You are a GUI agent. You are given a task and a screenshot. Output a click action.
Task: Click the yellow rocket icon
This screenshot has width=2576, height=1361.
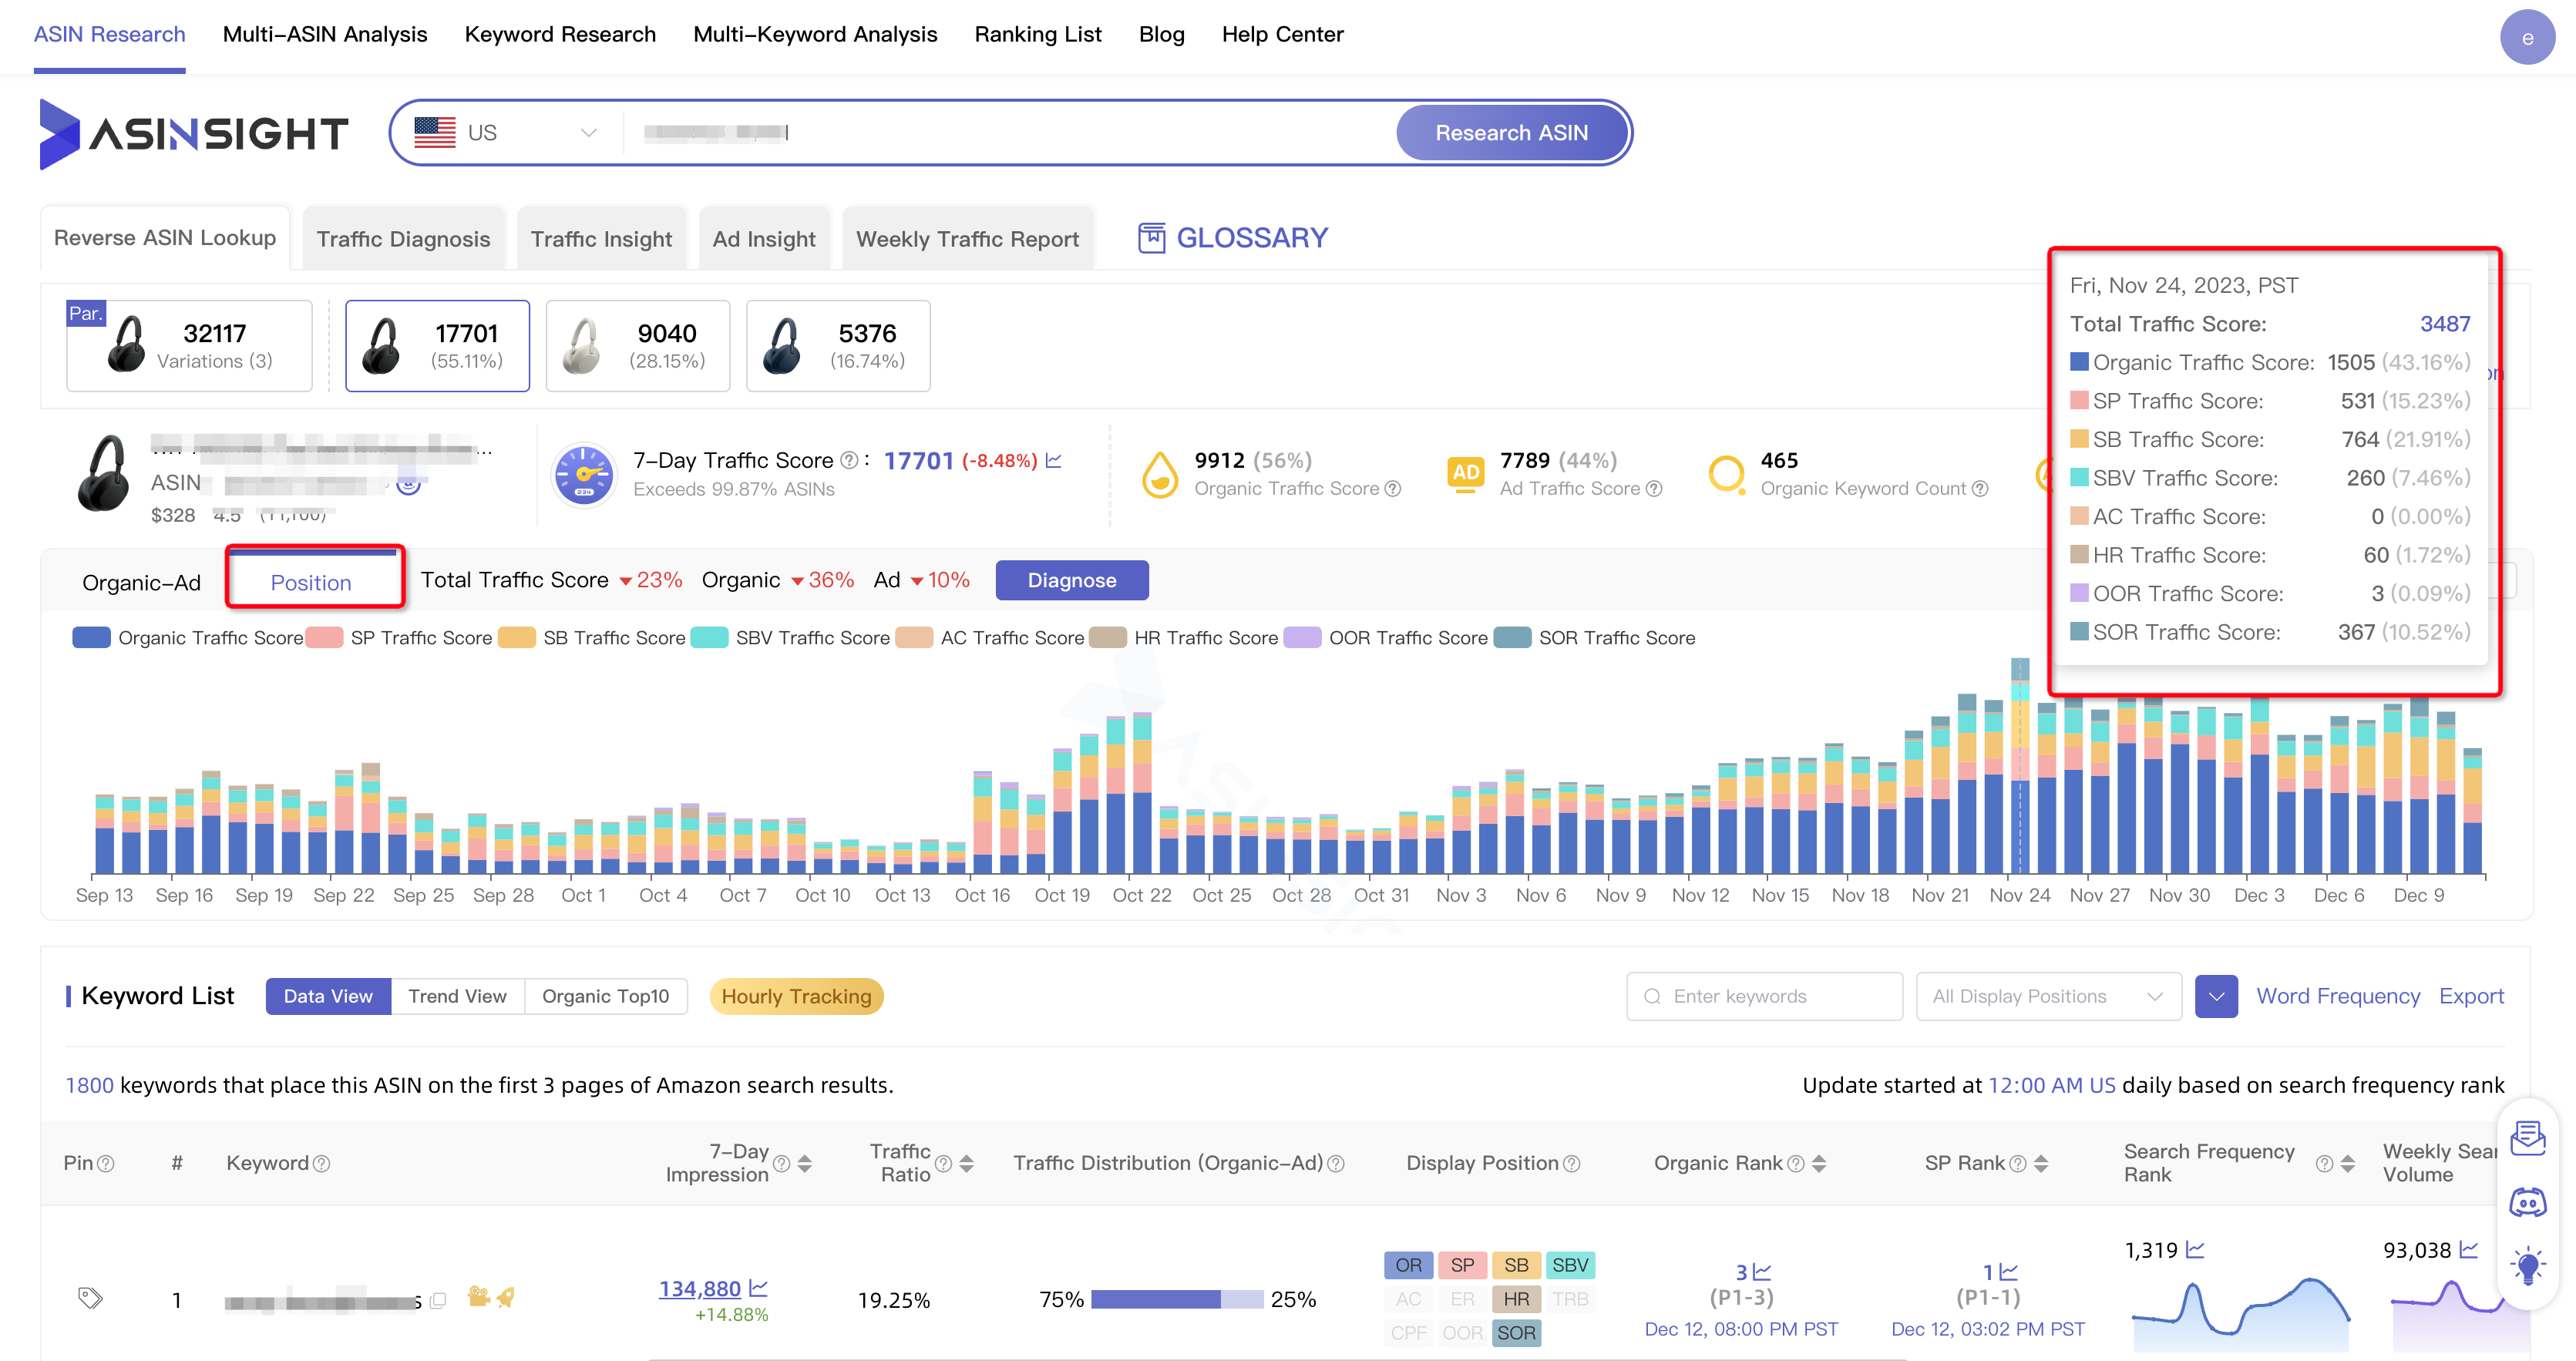[x=506, y=1297]
